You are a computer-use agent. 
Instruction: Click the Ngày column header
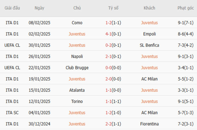tap(39, 8)
